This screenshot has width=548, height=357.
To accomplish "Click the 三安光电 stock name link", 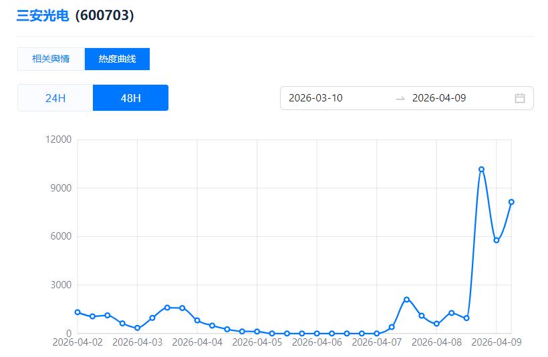I will point(43,15).
